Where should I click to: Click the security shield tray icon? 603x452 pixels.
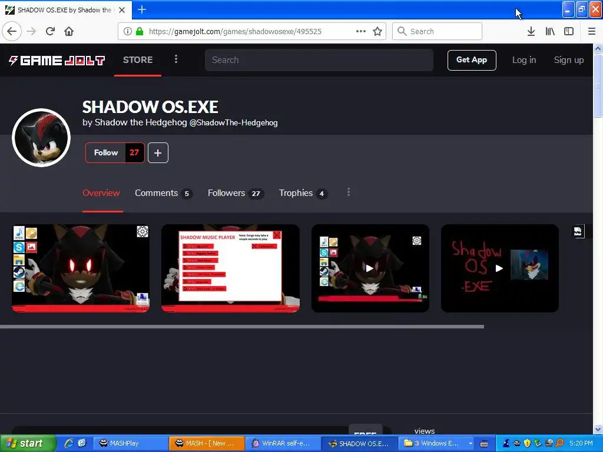coord(527,443)
